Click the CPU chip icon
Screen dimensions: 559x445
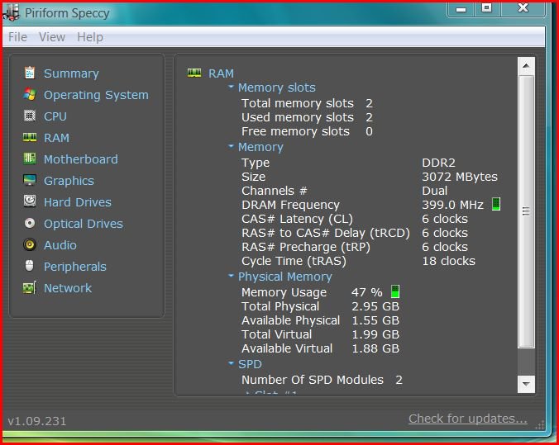coord(30,116)
